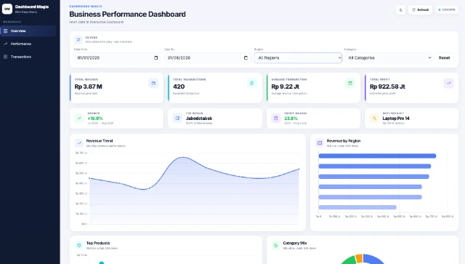Click the Jabodetabek top region text
Viewport: 465px width, 264px height.
pos(199,119)
